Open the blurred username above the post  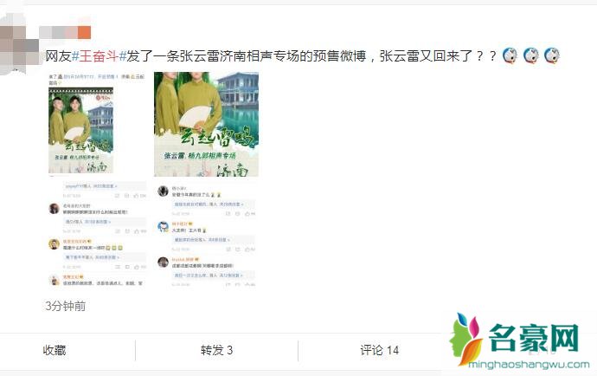65,32
